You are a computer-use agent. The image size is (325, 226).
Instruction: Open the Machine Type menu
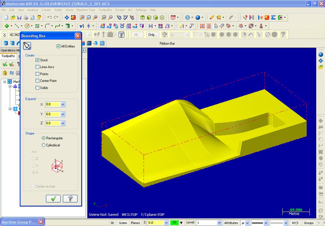pyautogui.click(x=86, y=10)
